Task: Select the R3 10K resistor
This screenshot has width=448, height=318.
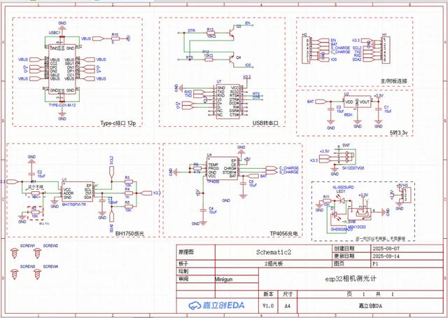Action: coord(127,181)
